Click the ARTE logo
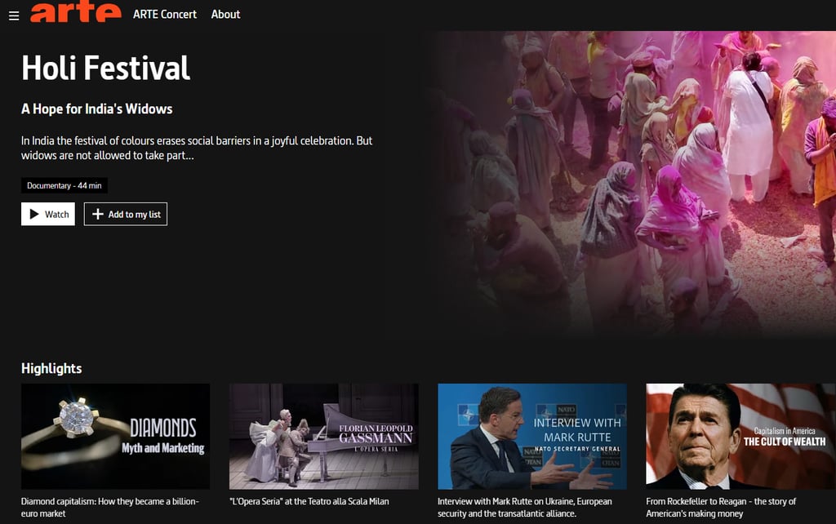 (x=76, y=11)
